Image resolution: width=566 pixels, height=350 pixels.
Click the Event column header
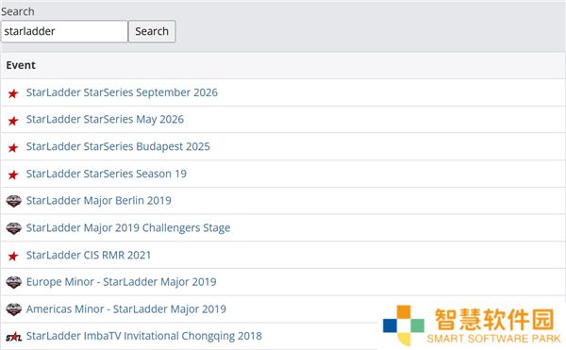coord(21,65)
